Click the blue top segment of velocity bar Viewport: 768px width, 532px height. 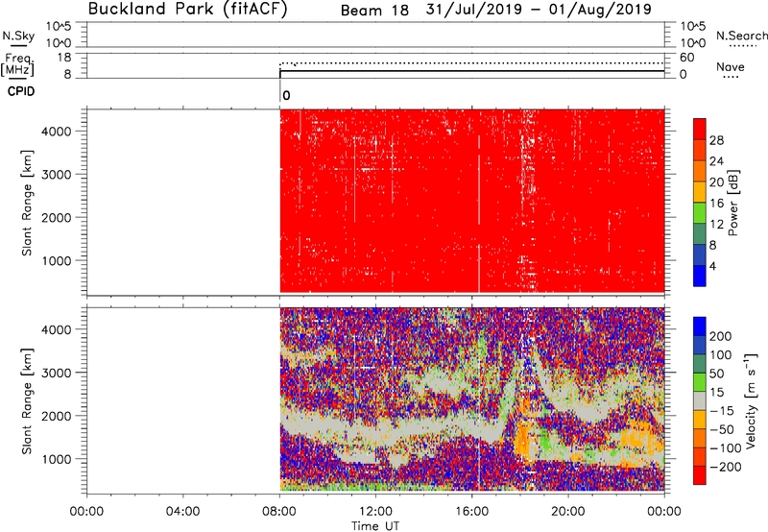(700, 326)
